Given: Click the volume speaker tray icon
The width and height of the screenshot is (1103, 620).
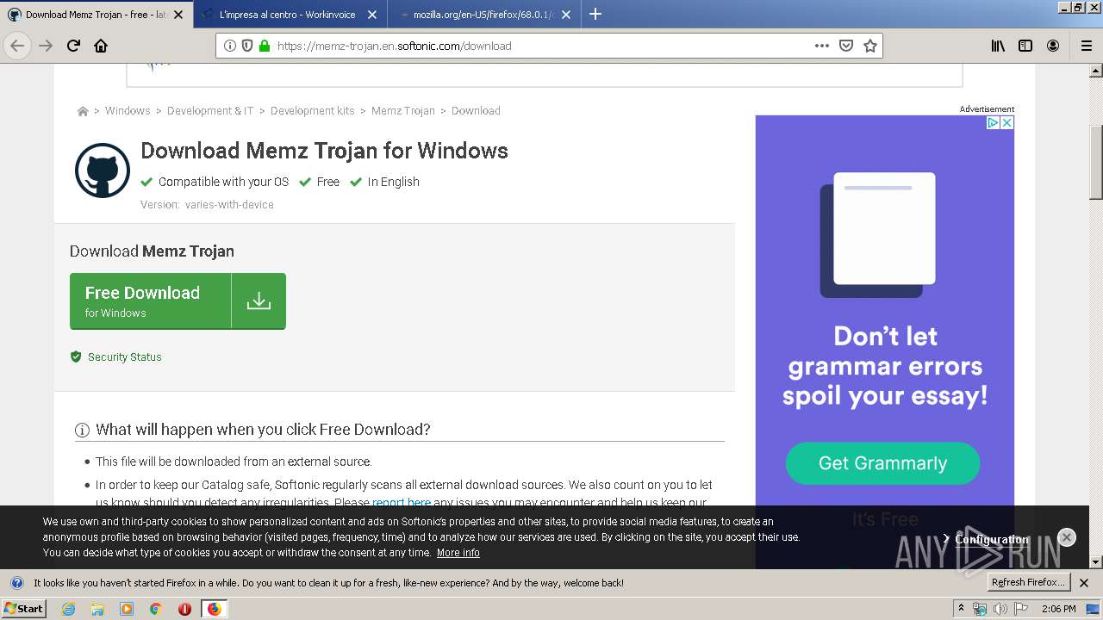Looking at the screenshot, I should (1000, 609).
